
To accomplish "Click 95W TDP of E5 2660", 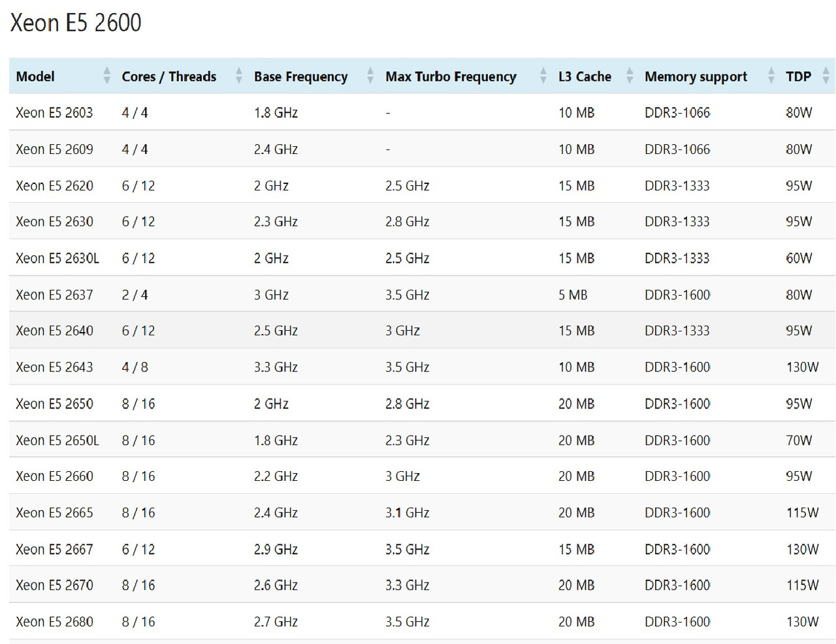I will point(799,476).
